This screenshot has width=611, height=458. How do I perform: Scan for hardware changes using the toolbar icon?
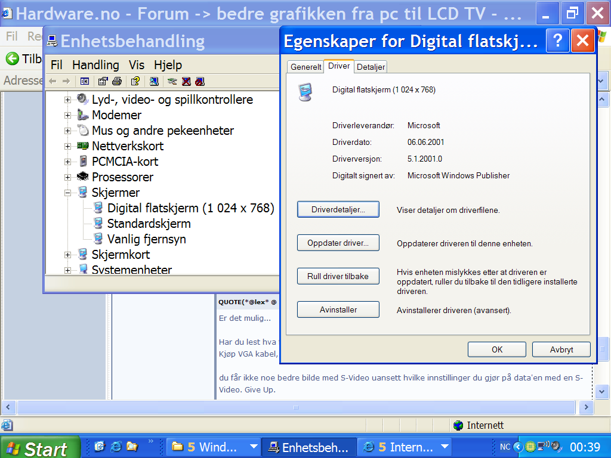coord(154,81)
